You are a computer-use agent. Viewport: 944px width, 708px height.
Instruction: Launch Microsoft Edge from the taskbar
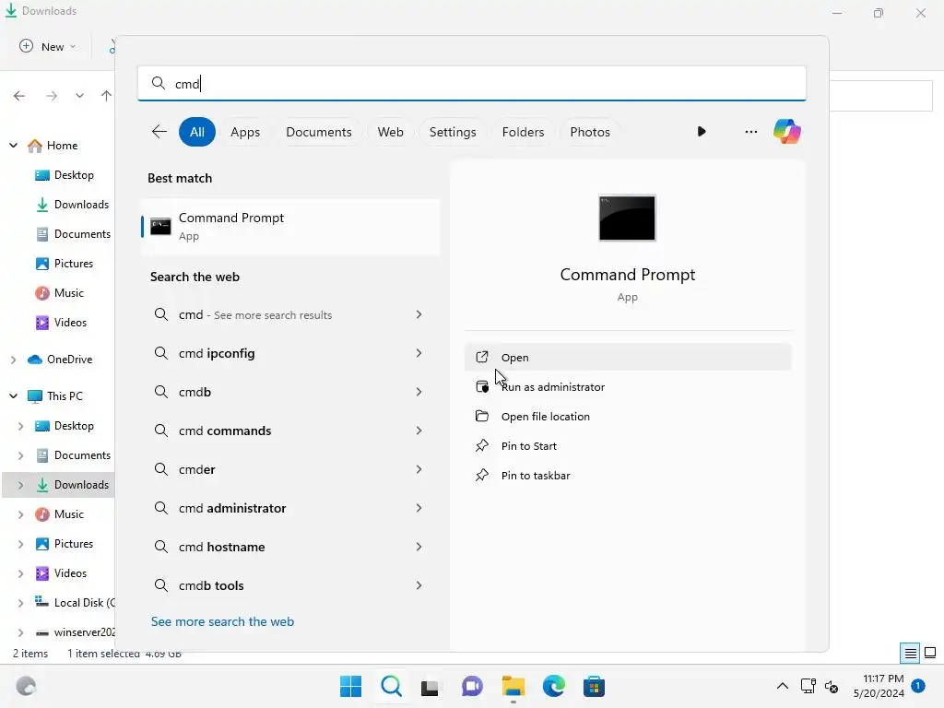tap(553, 686)
